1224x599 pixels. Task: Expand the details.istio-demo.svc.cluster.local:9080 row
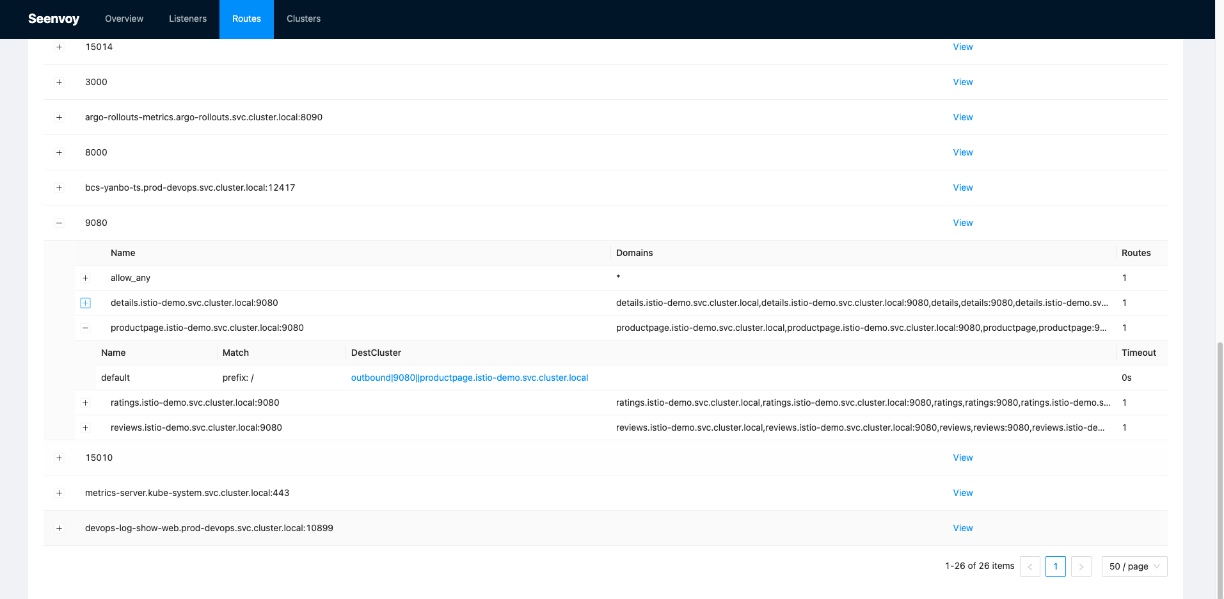pyautogui.click(x=85, y=302)
